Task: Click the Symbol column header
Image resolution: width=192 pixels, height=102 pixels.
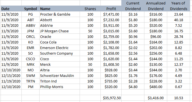Action: 31,9
